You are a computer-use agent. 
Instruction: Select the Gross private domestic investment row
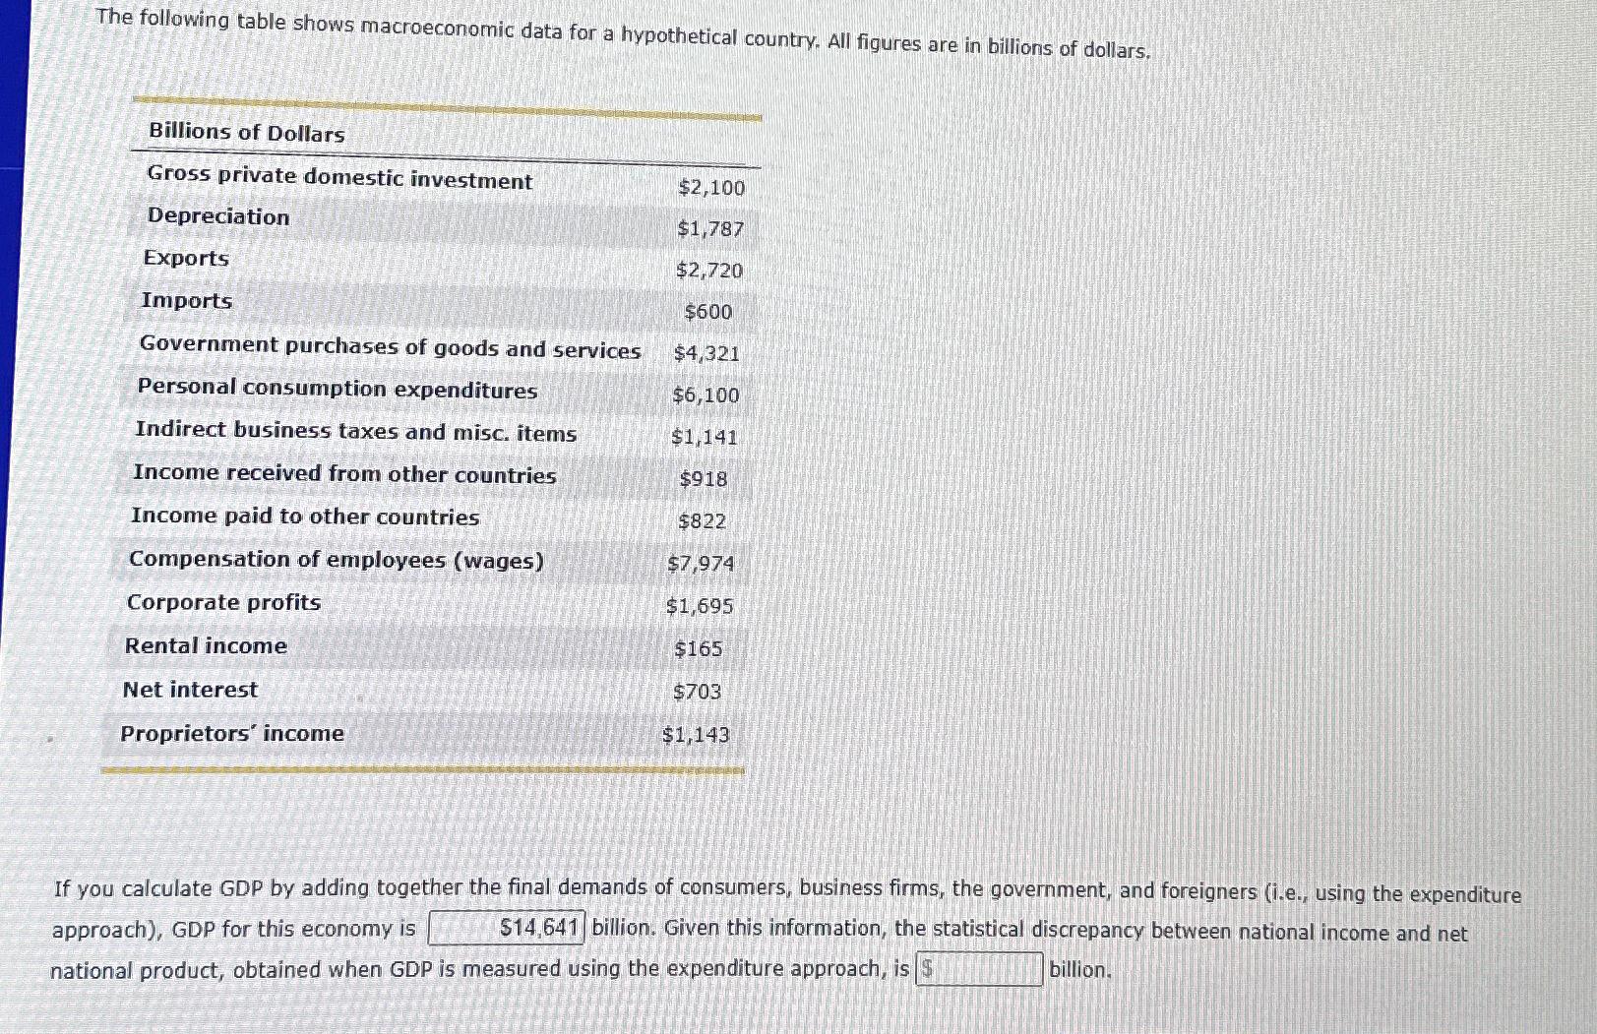pos(338,181)
